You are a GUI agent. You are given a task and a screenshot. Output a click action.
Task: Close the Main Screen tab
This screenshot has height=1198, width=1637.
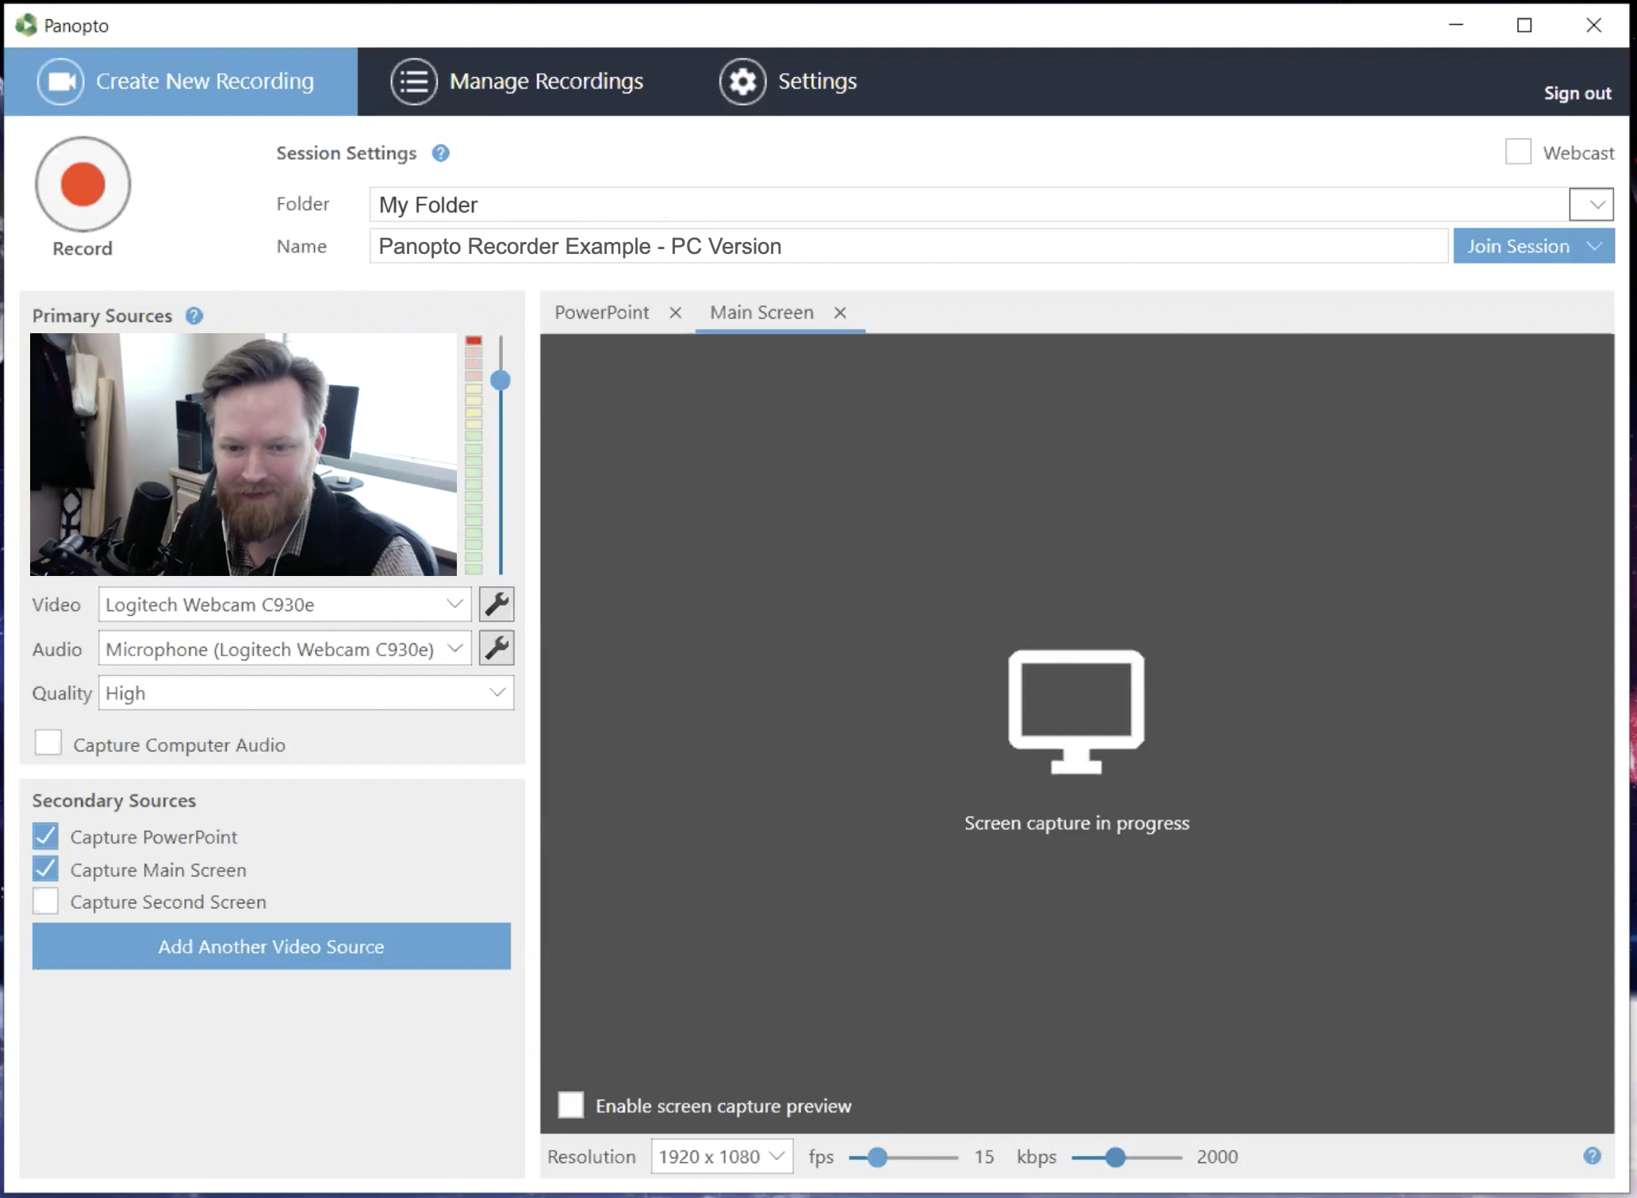coord(840,313)
